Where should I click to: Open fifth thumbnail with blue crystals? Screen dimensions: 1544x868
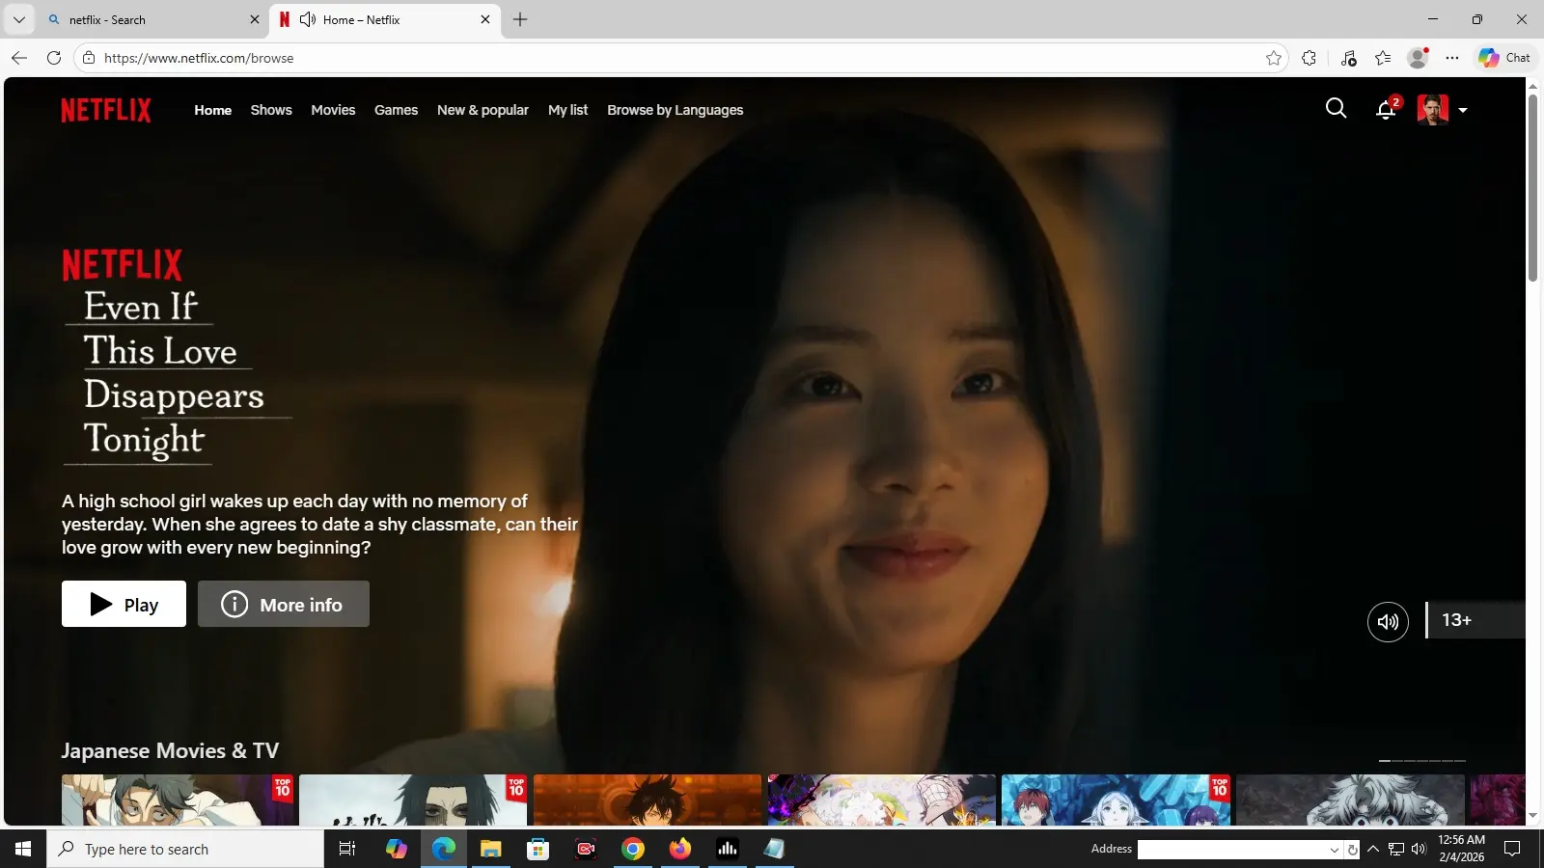point(1116,800)
